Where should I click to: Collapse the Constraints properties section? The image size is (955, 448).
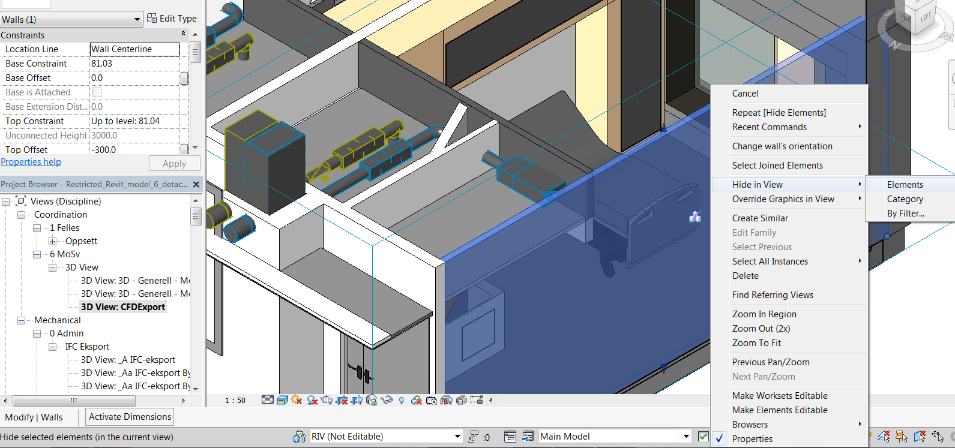pyautogui.click(x=183, y=34)
